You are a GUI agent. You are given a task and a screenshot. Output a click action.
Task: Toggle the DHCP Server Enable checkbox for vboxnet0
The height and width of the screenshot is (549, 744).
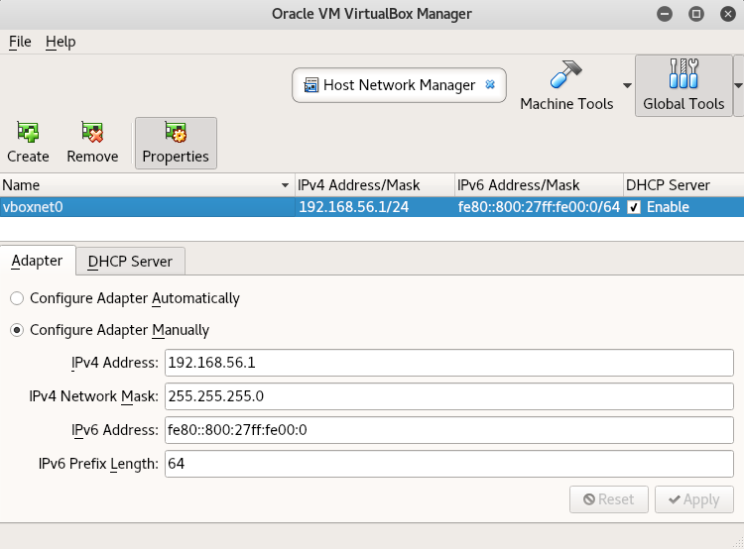tap(634, 207)
